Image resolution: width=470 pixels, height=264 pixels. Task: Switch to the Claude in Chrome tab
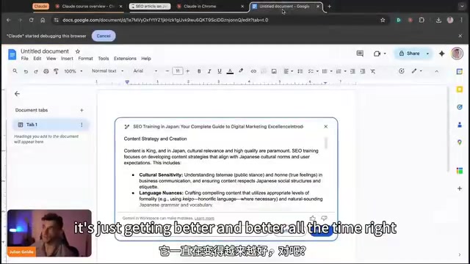pyautogui.click(x=210, y=7)
